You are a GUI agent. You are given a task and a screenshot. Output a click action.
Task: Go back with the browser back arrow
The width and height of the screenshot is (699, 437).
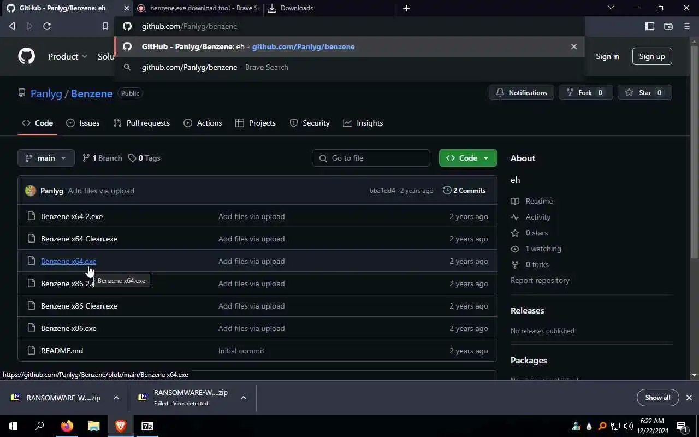pos(12,26)
